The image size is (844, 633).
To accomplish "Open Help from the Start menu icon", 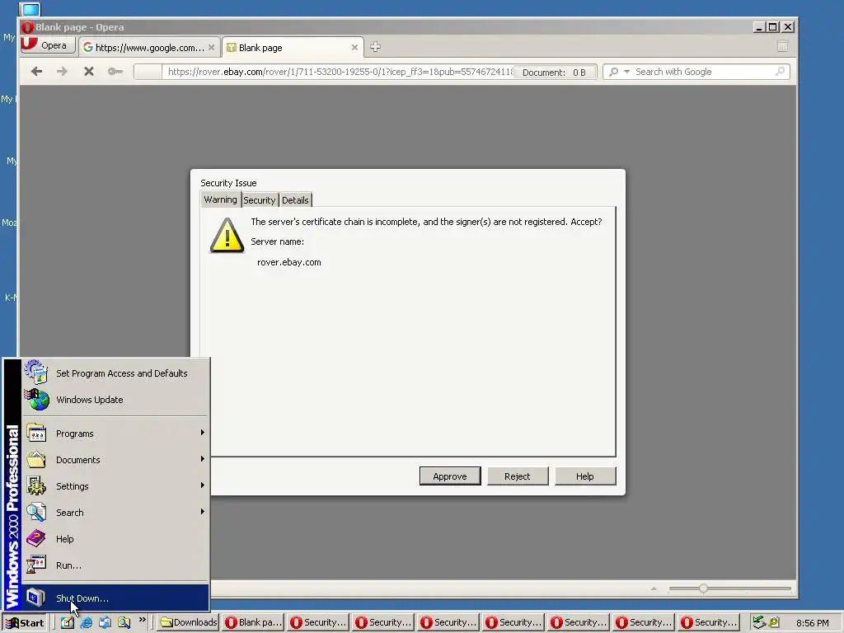I will (36, 538).
